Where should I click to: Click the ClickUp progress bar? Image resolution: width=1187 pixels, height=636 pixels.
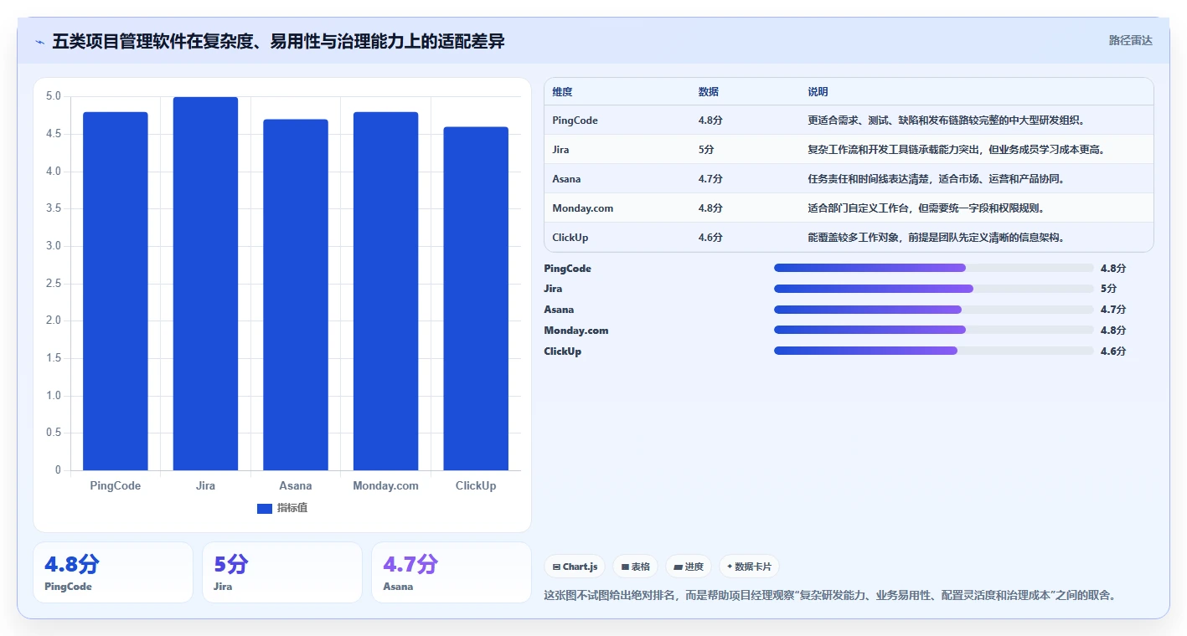934,351
